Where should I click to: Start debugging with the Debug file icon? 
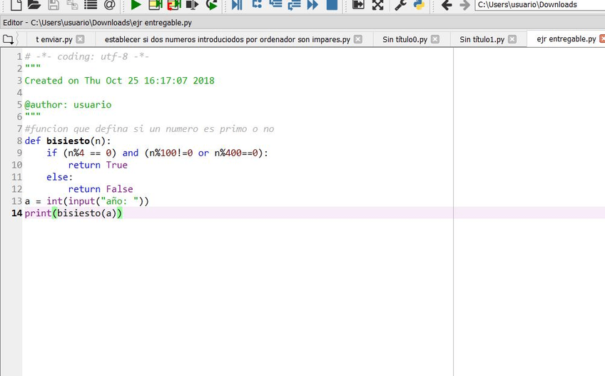(237, 5)
